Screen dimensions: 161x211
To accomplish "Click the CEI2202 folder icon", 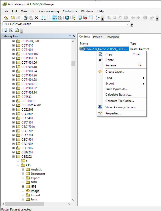I will pyautogui.click(x=18, y=156).
